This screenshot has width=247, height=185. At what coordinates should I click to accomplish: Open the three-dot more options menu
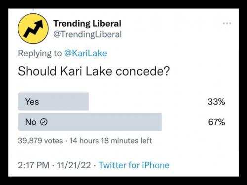pyautogui.click(x=227, y=23)
